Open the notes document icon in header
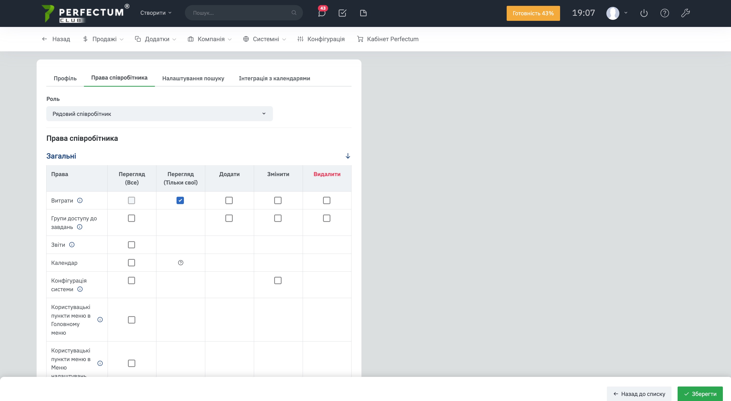Screen dimensions: 731x401 tap(363, 13)
